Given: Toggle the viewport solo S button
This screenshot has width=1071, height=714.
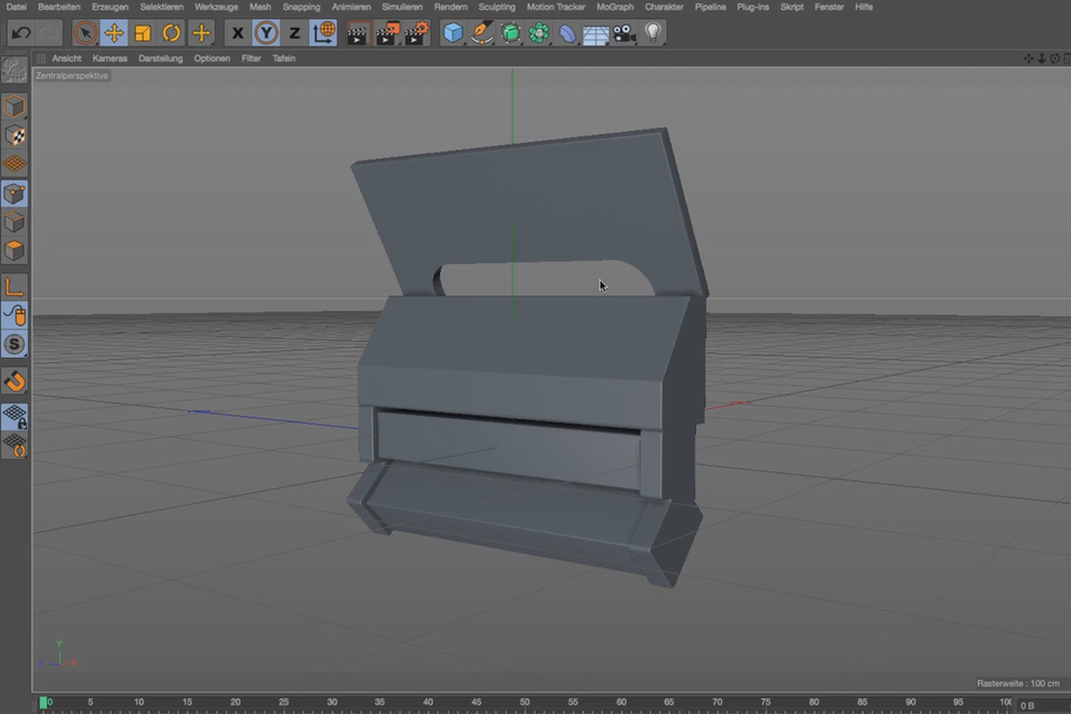Looking at the screenshot, I should coord(14,345).
